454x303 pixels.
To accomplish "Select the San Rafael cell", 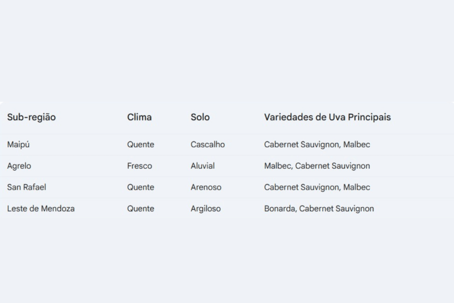I will tap(27, 187).
